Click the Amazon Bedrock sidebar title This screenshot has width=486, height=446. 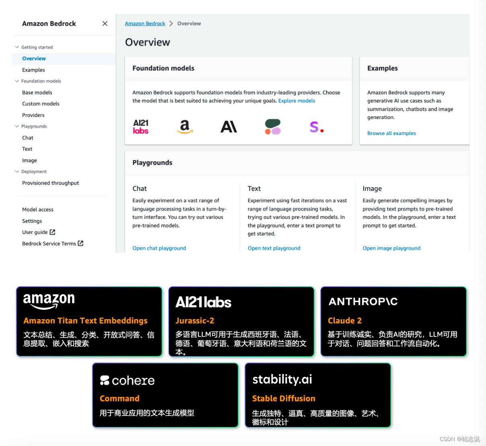click(x=49, y=23)
